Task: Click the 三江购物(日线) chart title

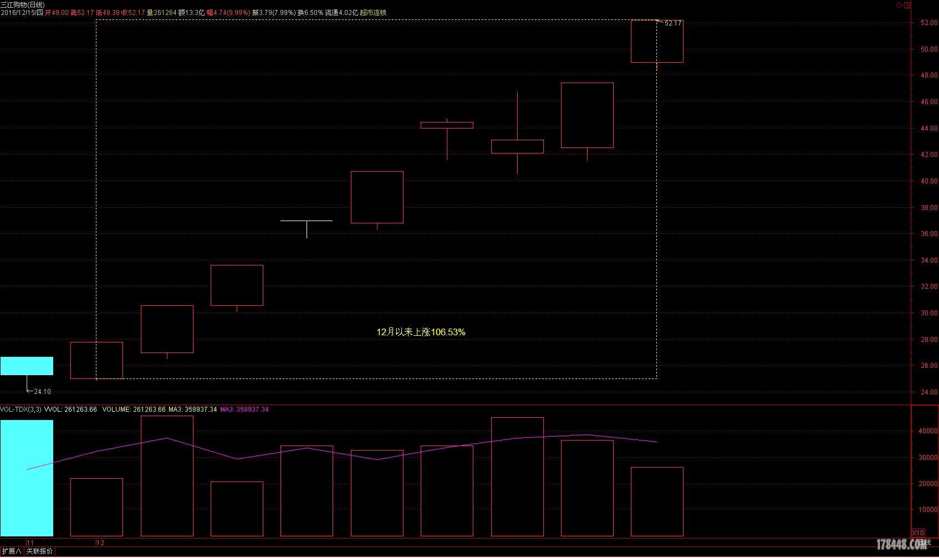Action: point(22,4)
